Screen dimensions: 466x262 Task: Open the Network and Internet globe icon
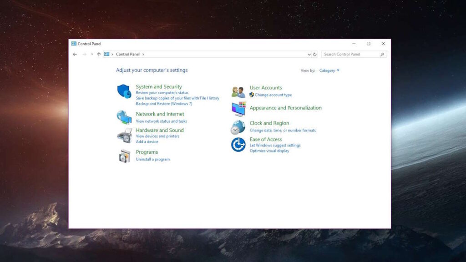click(124, 117)
